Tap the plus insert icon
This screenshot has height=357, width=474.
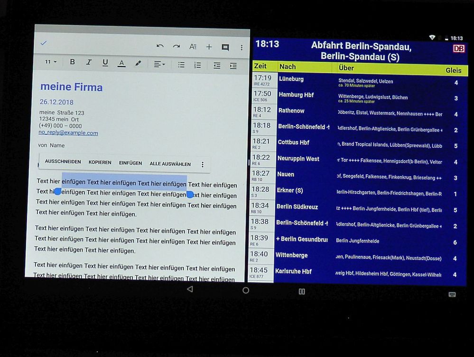(209, 47)
